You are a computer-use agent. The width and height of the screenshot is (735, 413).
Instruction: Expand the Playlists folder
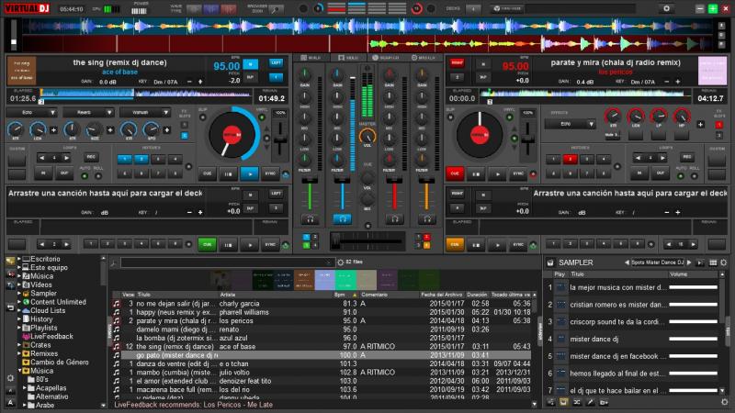19,328
